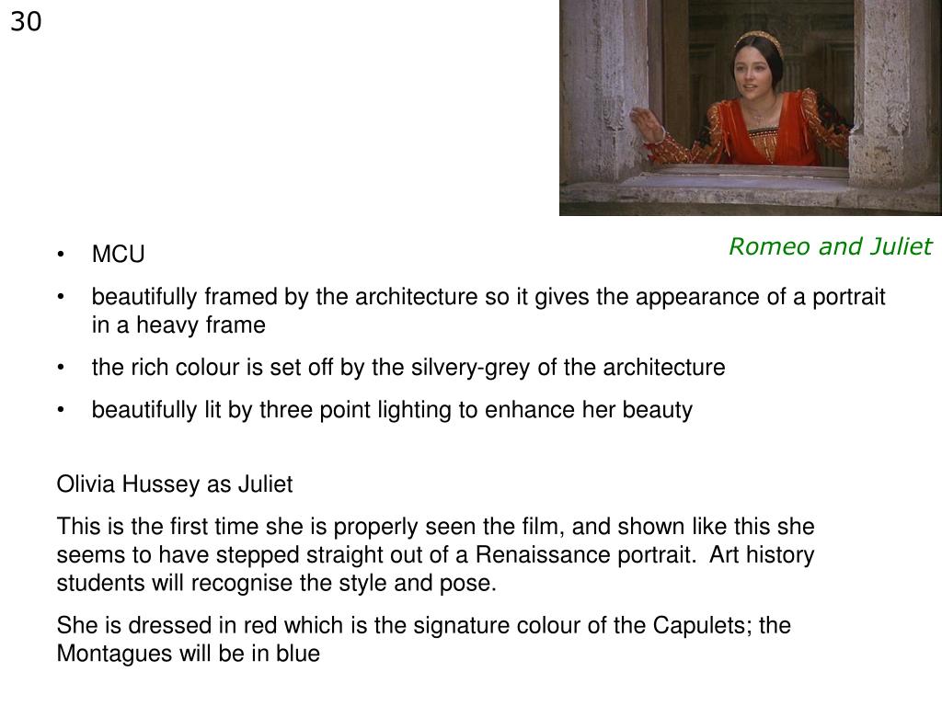Click the paragraph about Capulets in red
Screen dimensions: 942x706
tap(423, 639)
